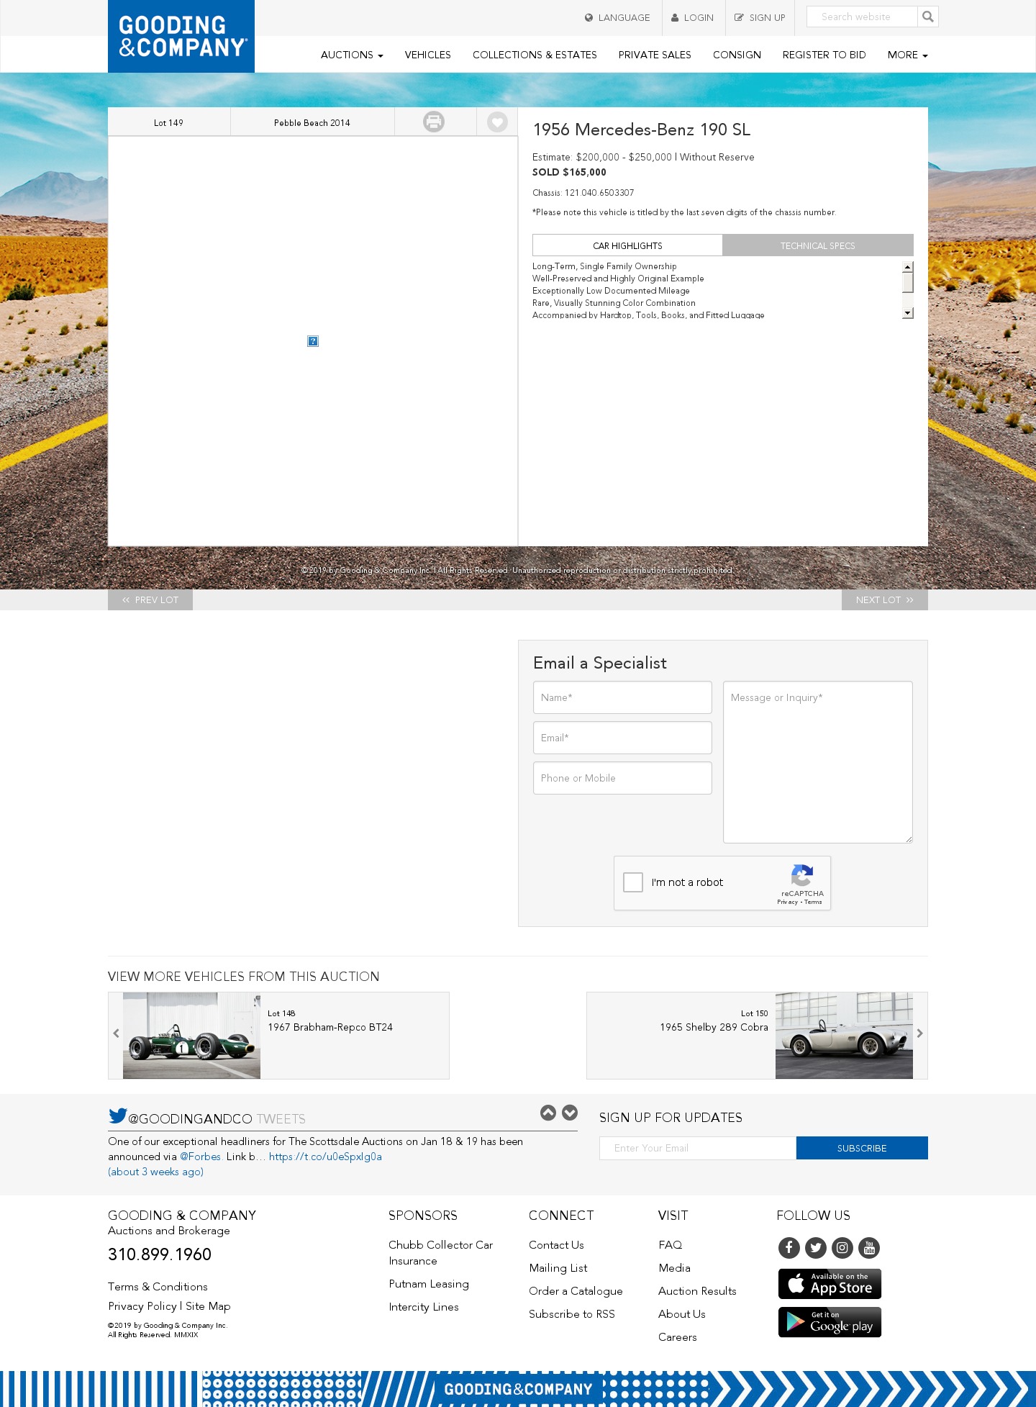
Task: Open the Pebble Beach 2014 link
Action: pyautogui.click(x=312, y=122)
